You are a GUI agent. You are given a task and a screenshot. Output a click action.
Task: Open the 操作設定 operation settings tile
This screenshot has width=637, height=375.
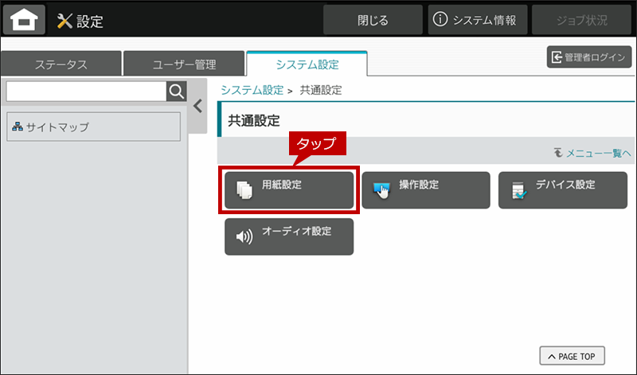pos(426,190)
